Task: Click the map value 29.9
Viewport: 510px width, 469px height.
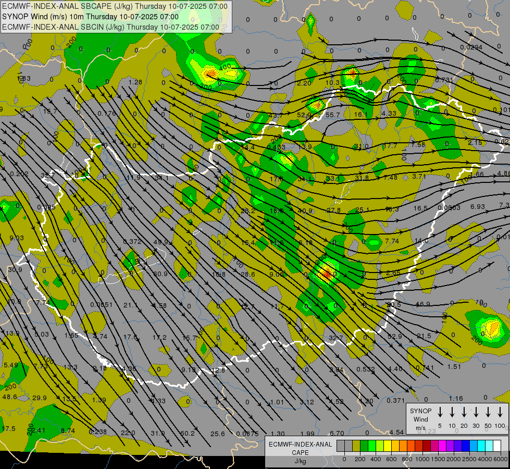Action: point(40,398)
